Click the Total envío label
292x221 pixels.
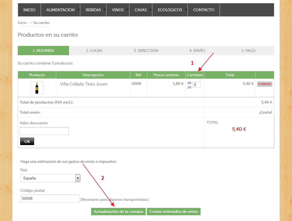pyautogui.click(x=30, y=112)
